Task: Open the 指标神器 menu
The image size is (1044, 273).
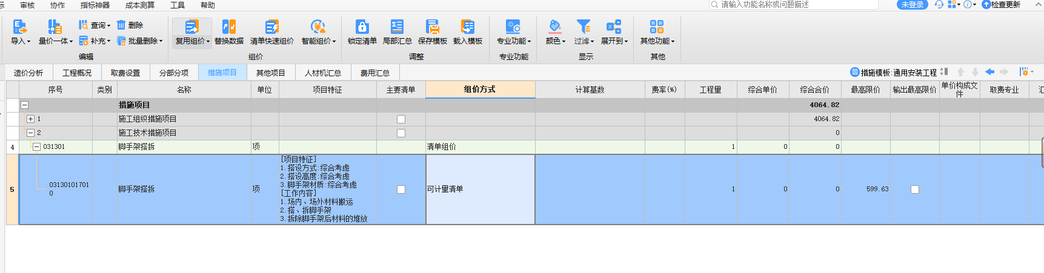Action: click(x=95, y=5)
